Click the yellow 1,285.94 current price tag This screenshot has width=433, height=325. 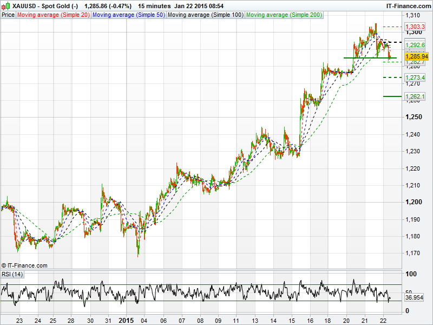click(x=416, y=56)
